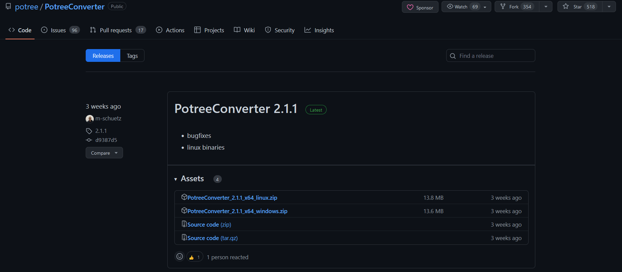Open the Projects tab
The width and height of the screenshot is (622, 272).
209,30
